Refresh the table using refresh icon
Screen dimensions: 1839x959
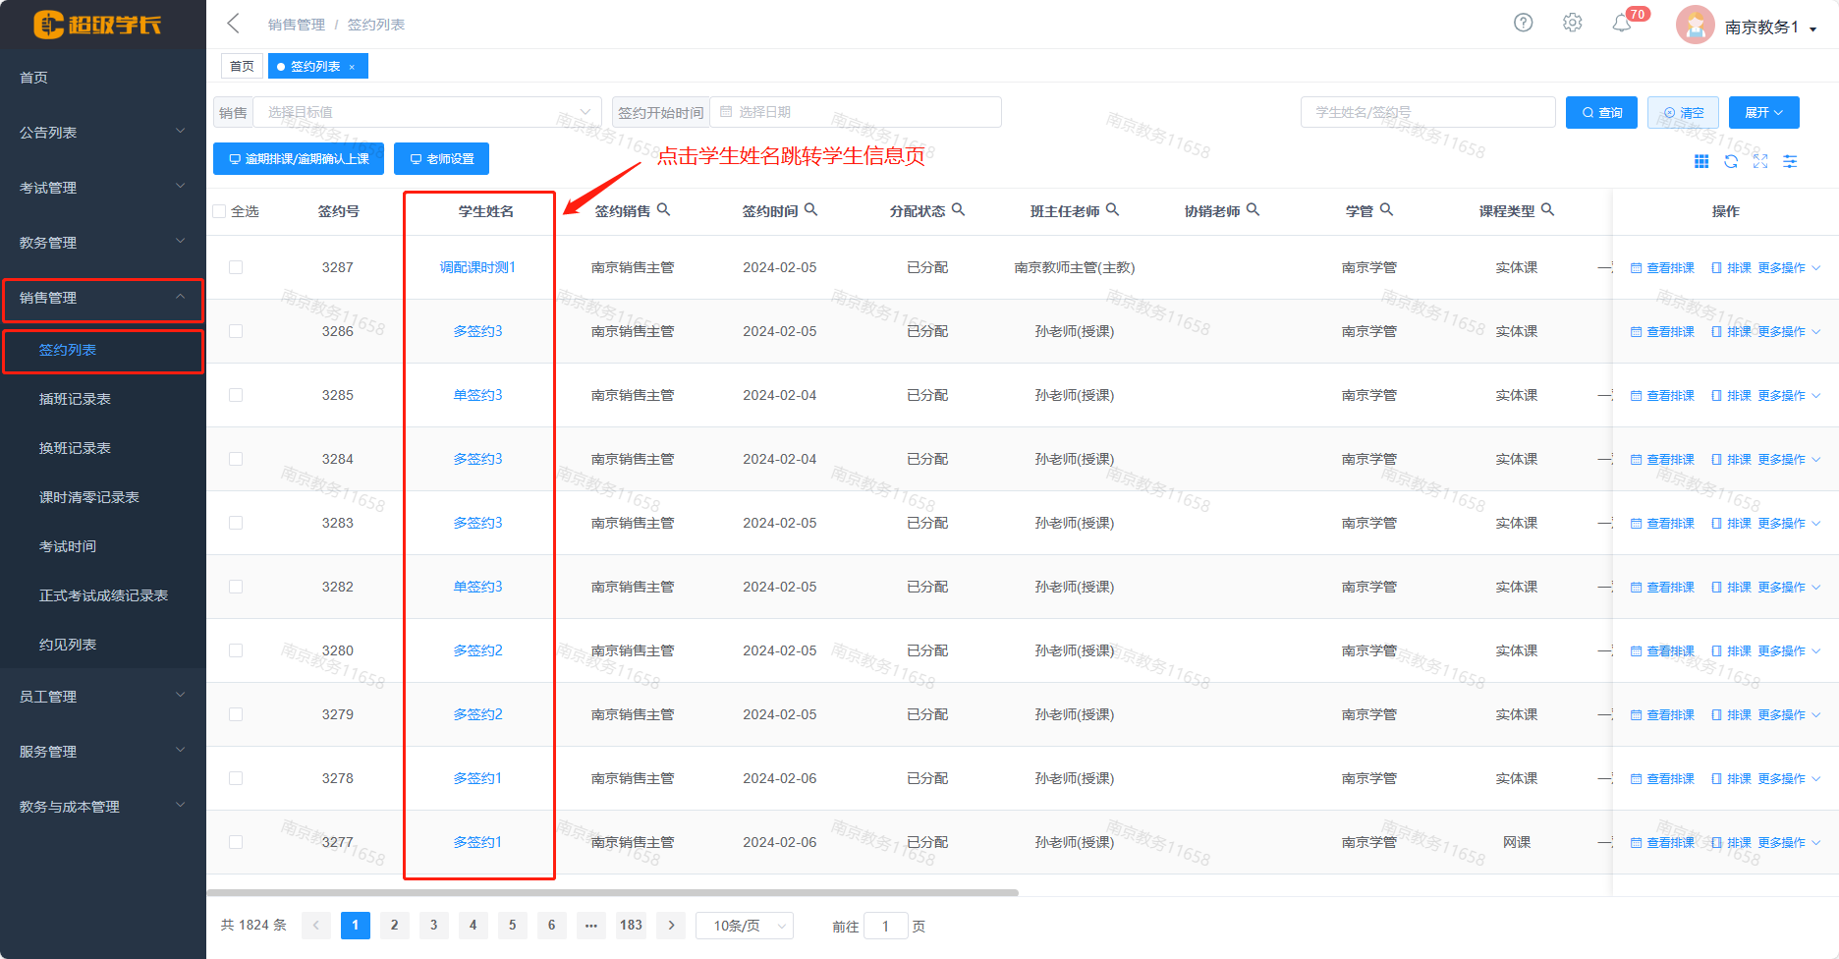tap(1731, 161)
